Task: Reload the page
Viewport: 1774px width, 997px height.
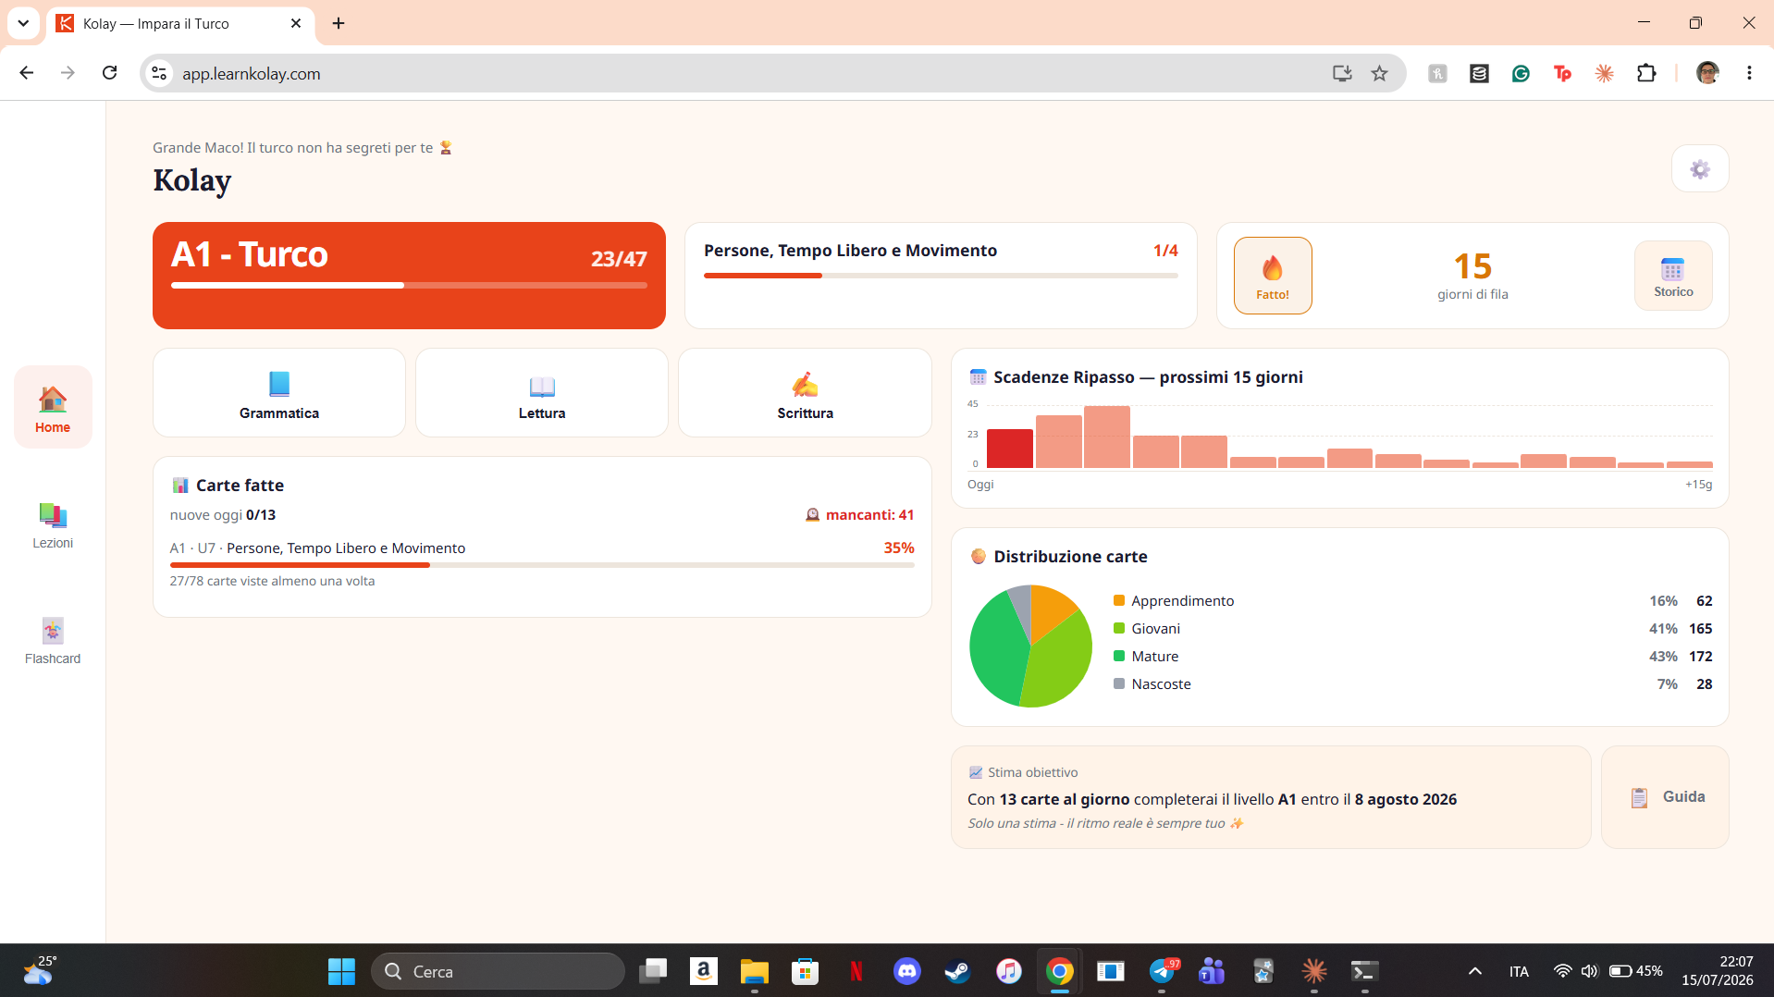Action: (109, 73)
